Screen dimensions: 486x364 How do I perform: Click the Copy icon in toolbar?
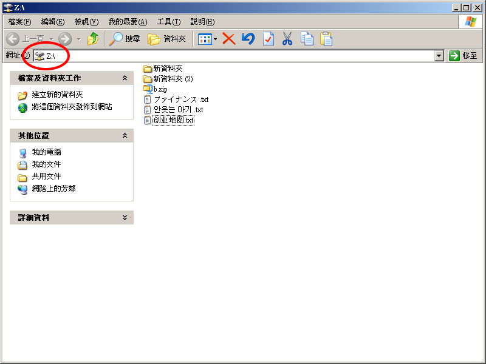pos(307,39)
